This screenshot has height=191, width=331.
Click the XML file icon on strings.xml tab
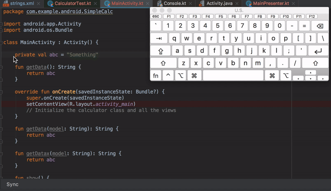[x=6, y=4]
